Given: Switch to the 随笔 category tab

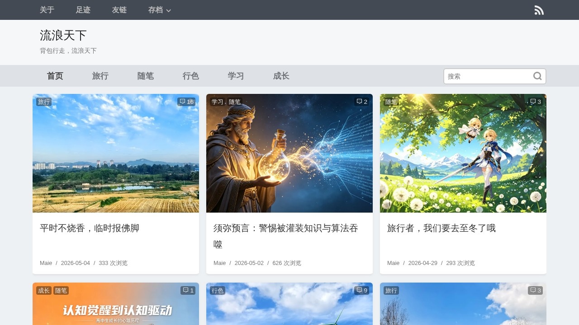Looking at the screenshot, I should click(x=146, y=76).
